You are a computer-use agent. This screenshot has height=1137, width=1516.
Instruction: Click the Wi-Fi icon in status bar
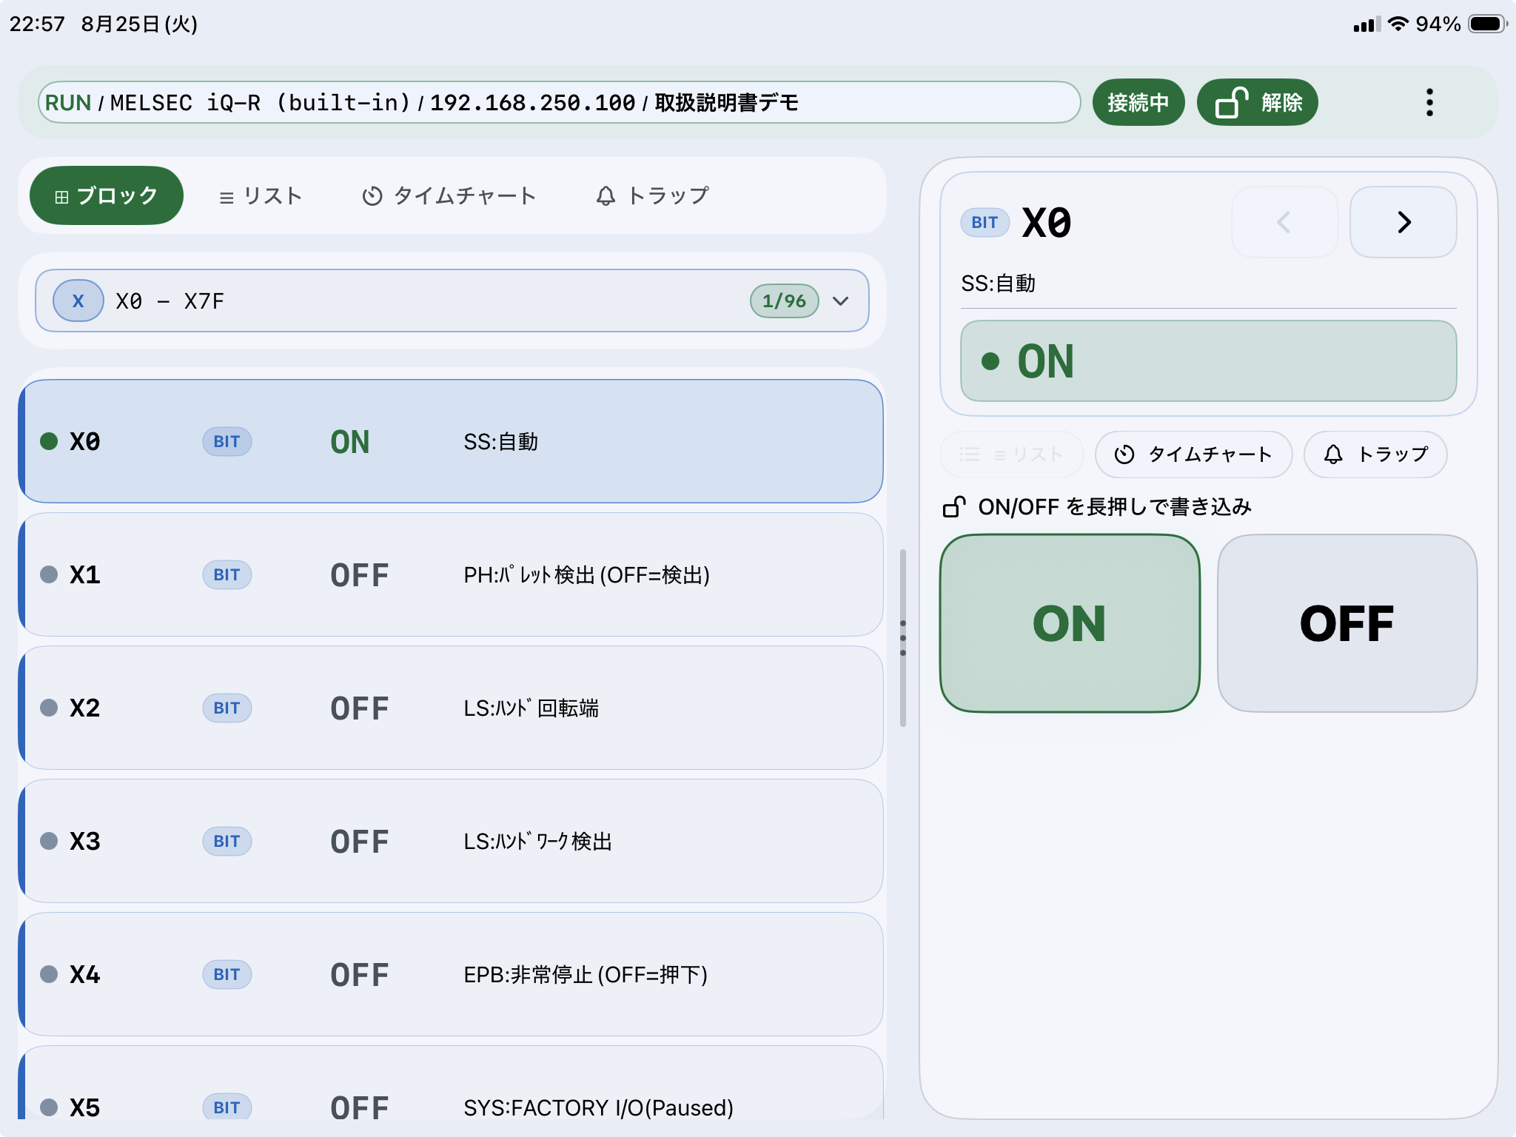(x=1398, y=24)
